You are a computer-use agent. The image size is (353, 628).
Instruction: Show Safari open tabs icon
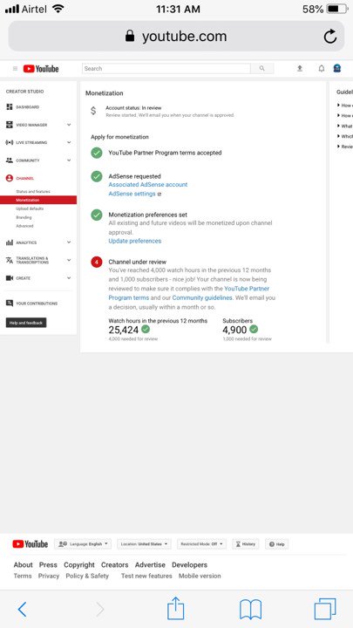point(325,609)
